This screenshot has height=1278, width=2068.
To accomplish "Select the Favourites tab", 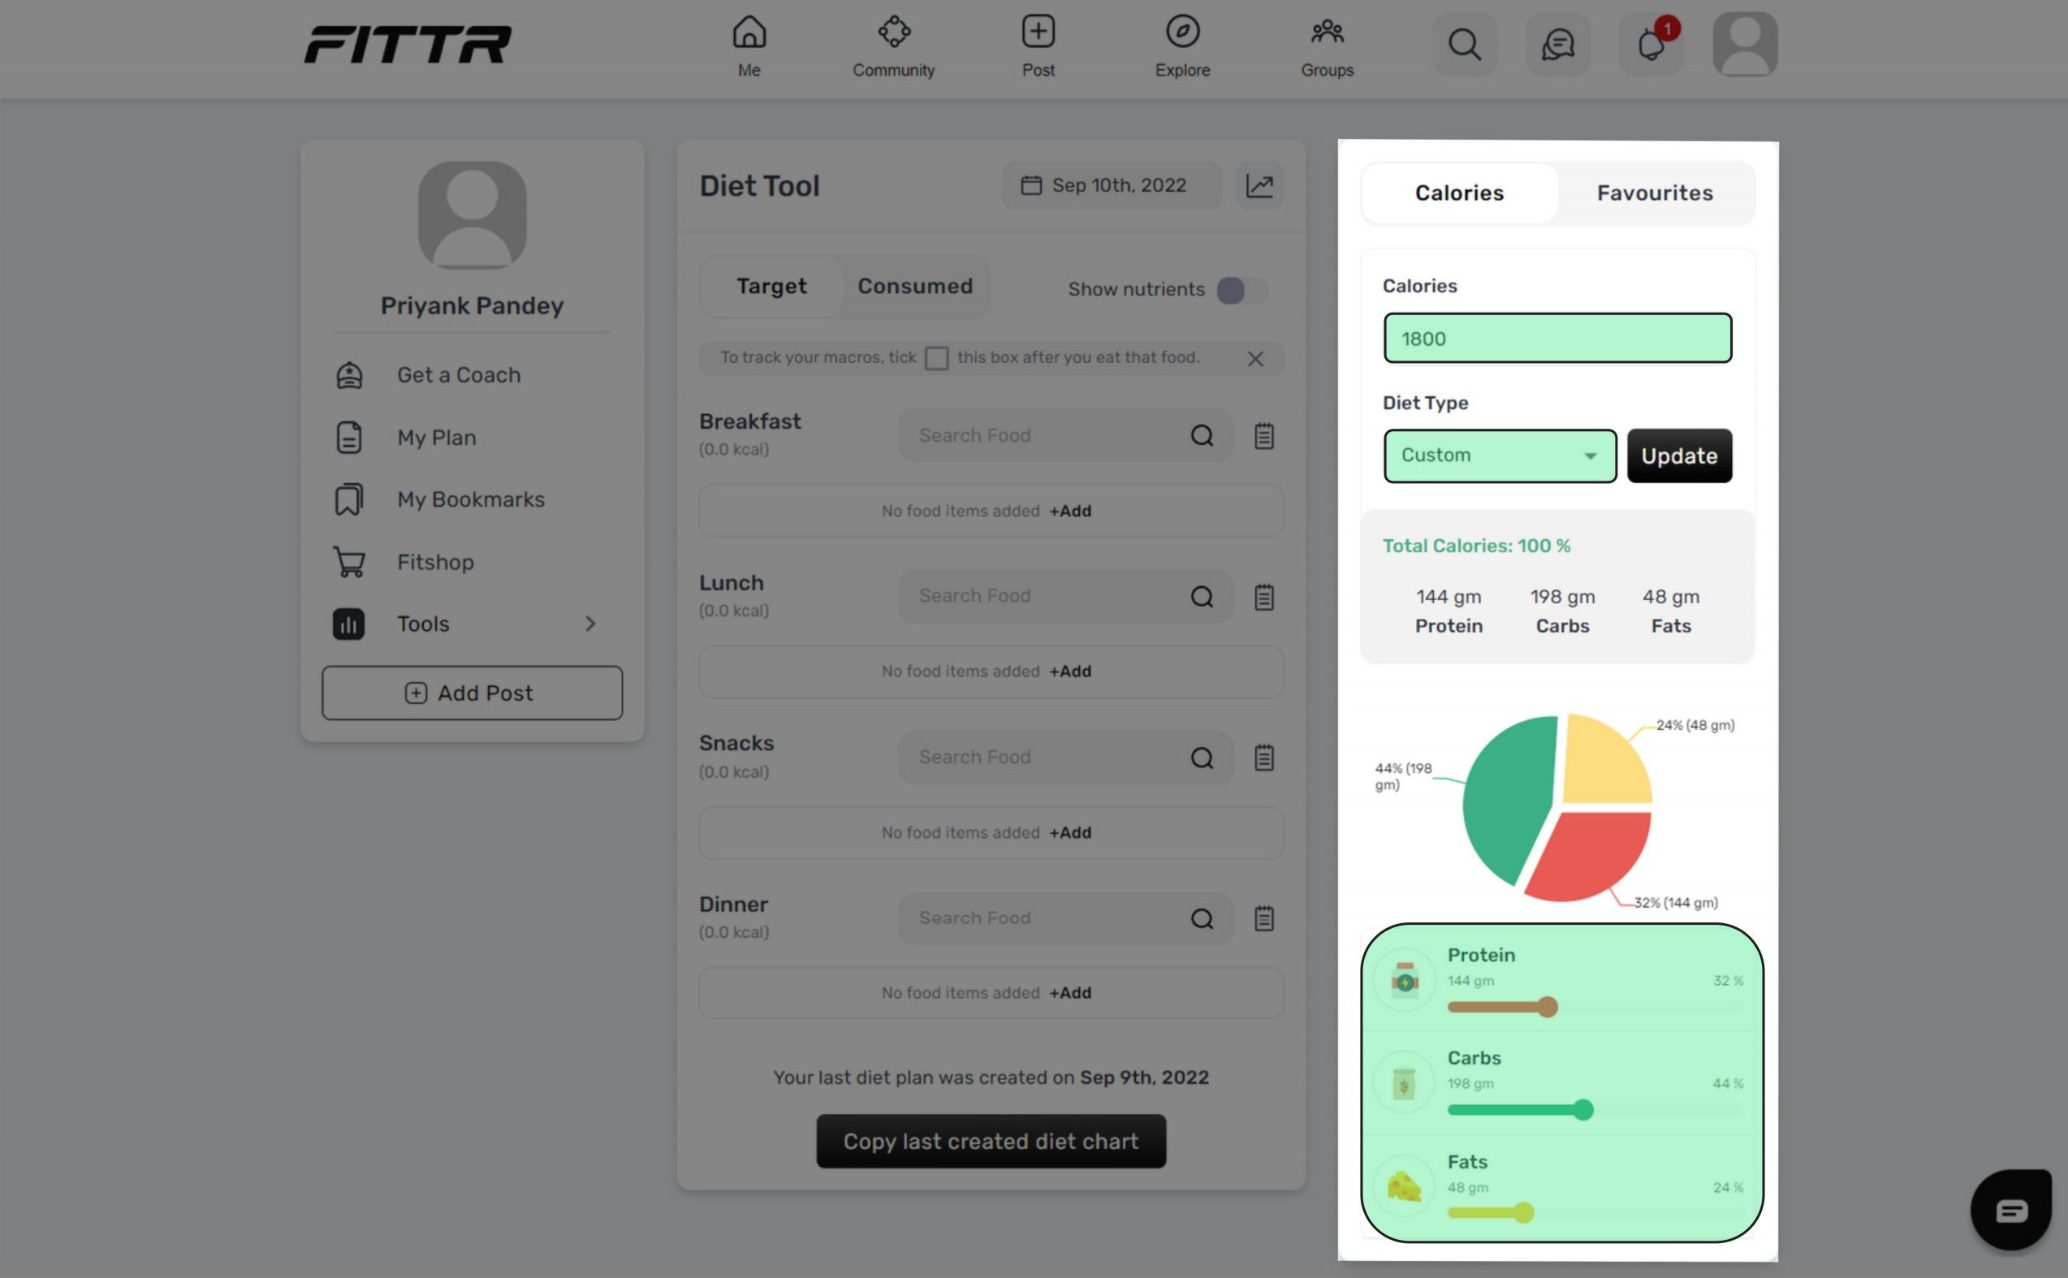I will [1655, 193].
